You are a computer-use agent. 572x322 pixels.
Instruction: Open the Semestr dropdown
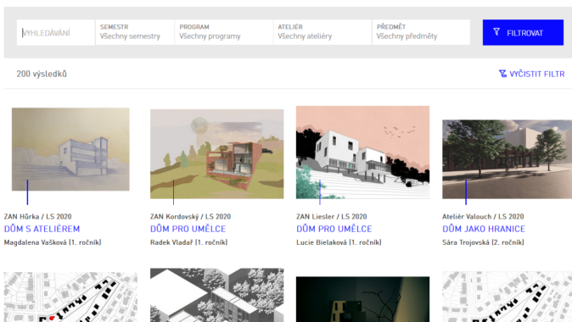point(135,32)
